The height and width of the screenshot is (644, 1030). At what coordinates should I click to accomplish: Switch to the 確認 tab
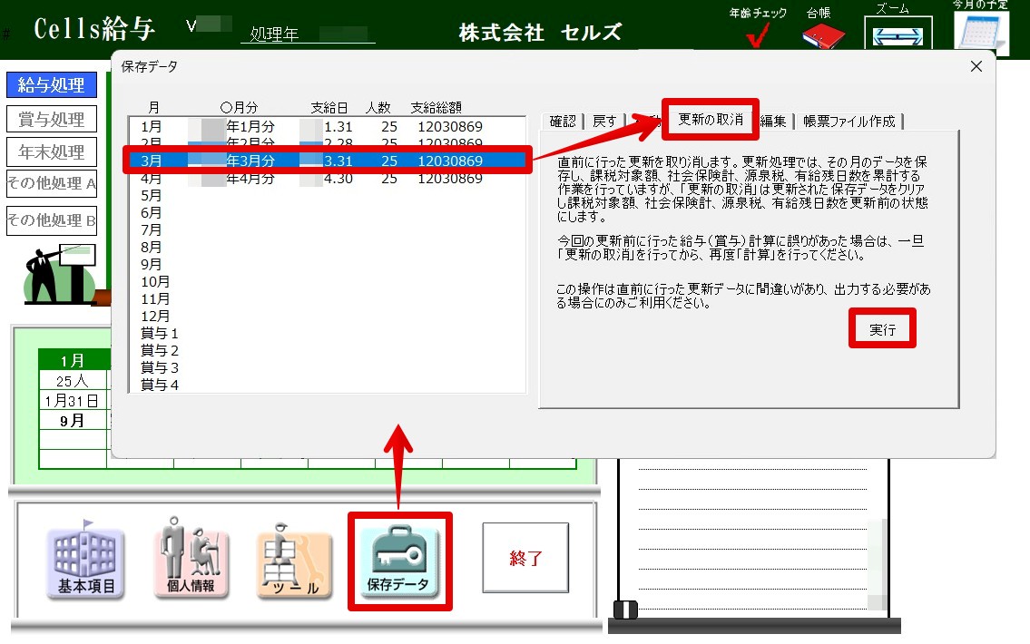click(x=563, y=122)
